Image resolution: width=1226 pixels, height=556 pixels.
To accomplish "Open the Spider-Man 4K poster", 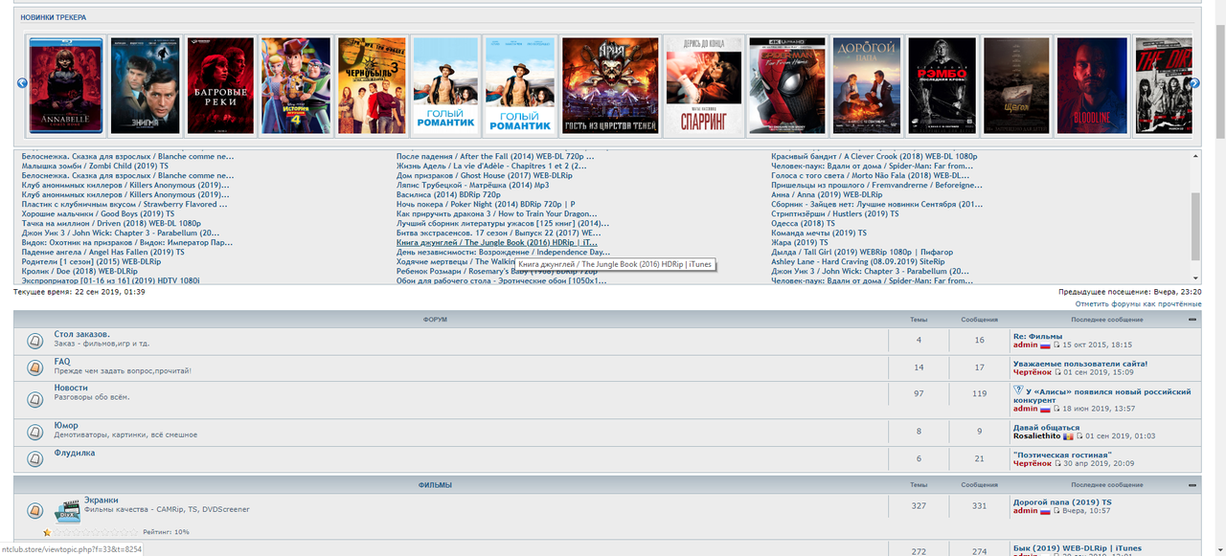I will [x=787, y=85].
